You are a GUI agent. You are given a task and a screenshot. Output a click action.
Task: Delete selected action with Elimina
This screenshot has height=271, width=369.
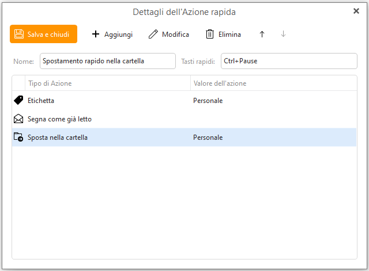(223, 34)
